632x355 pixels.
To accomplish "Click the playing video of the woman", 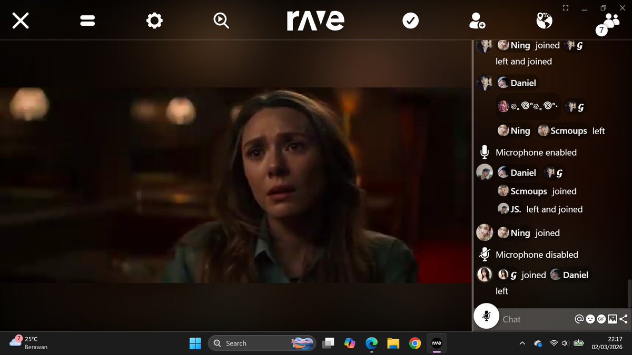I will (x=235, y=185).
